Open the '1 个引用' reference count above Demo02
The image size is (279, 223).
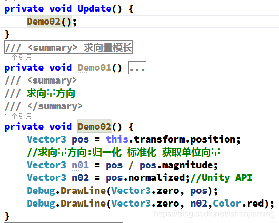18,116
